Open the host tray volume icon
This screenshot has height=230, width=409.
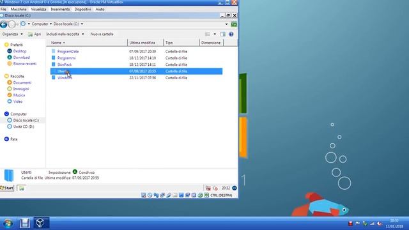pos(380,224)
